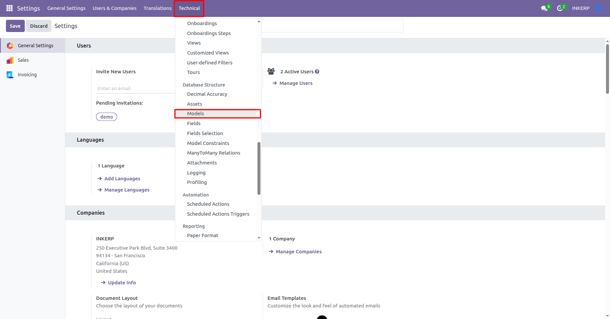Screen dimensions: 610x319
Task: Open the Fields Selection menu entry
Action: 205,133
